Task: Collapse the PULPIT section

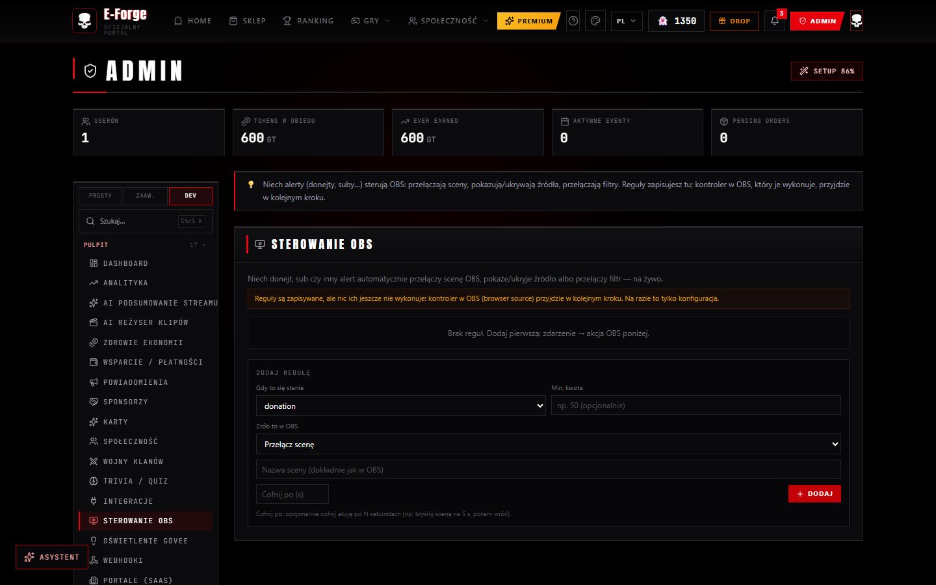Action: pyautogui.click(x=145, y=245)
